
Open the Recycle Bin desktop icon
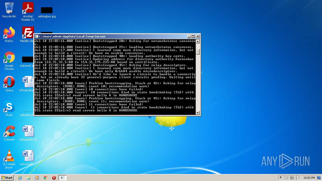[x=9, y=10]
